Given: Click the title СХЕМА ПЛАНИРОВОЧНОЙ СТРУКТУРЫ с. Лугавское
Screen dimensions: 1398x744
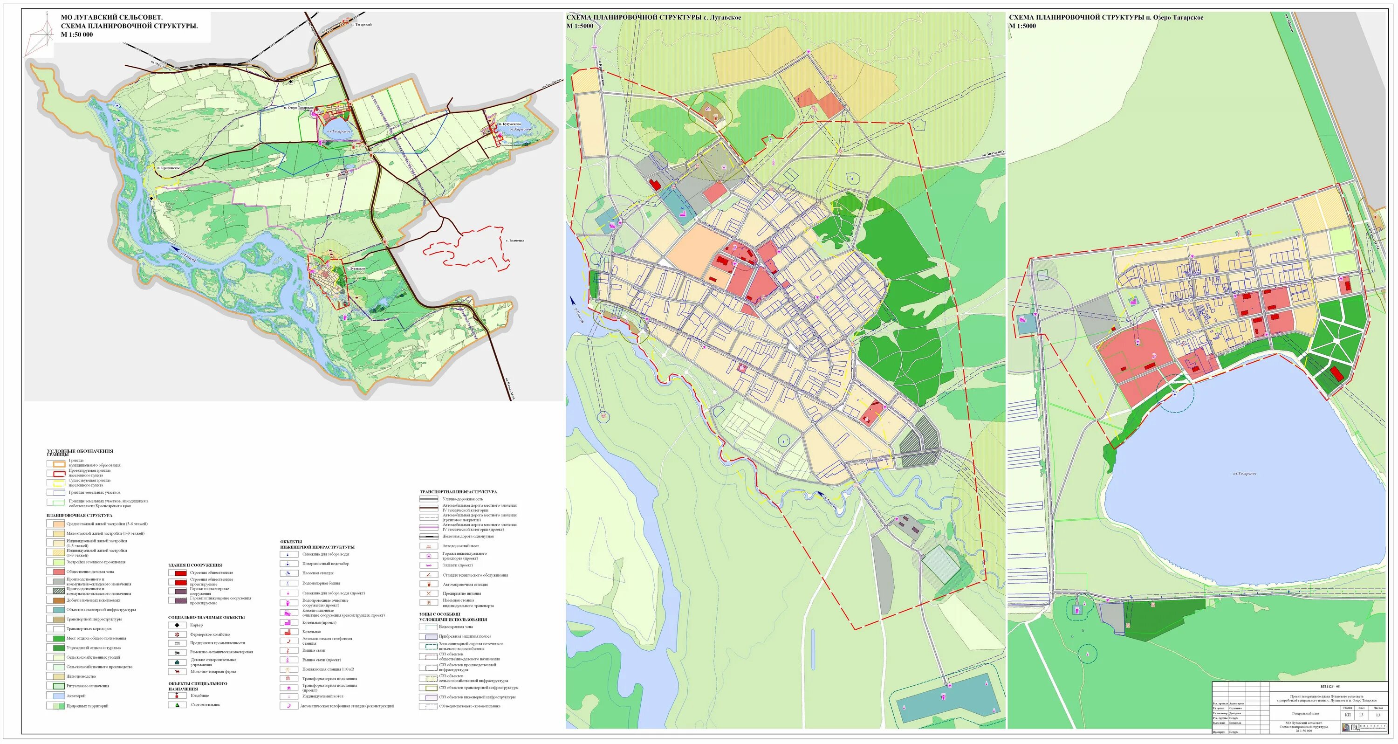Looking at the screenshot, I should pyautogui.click(x=653, y=17).
